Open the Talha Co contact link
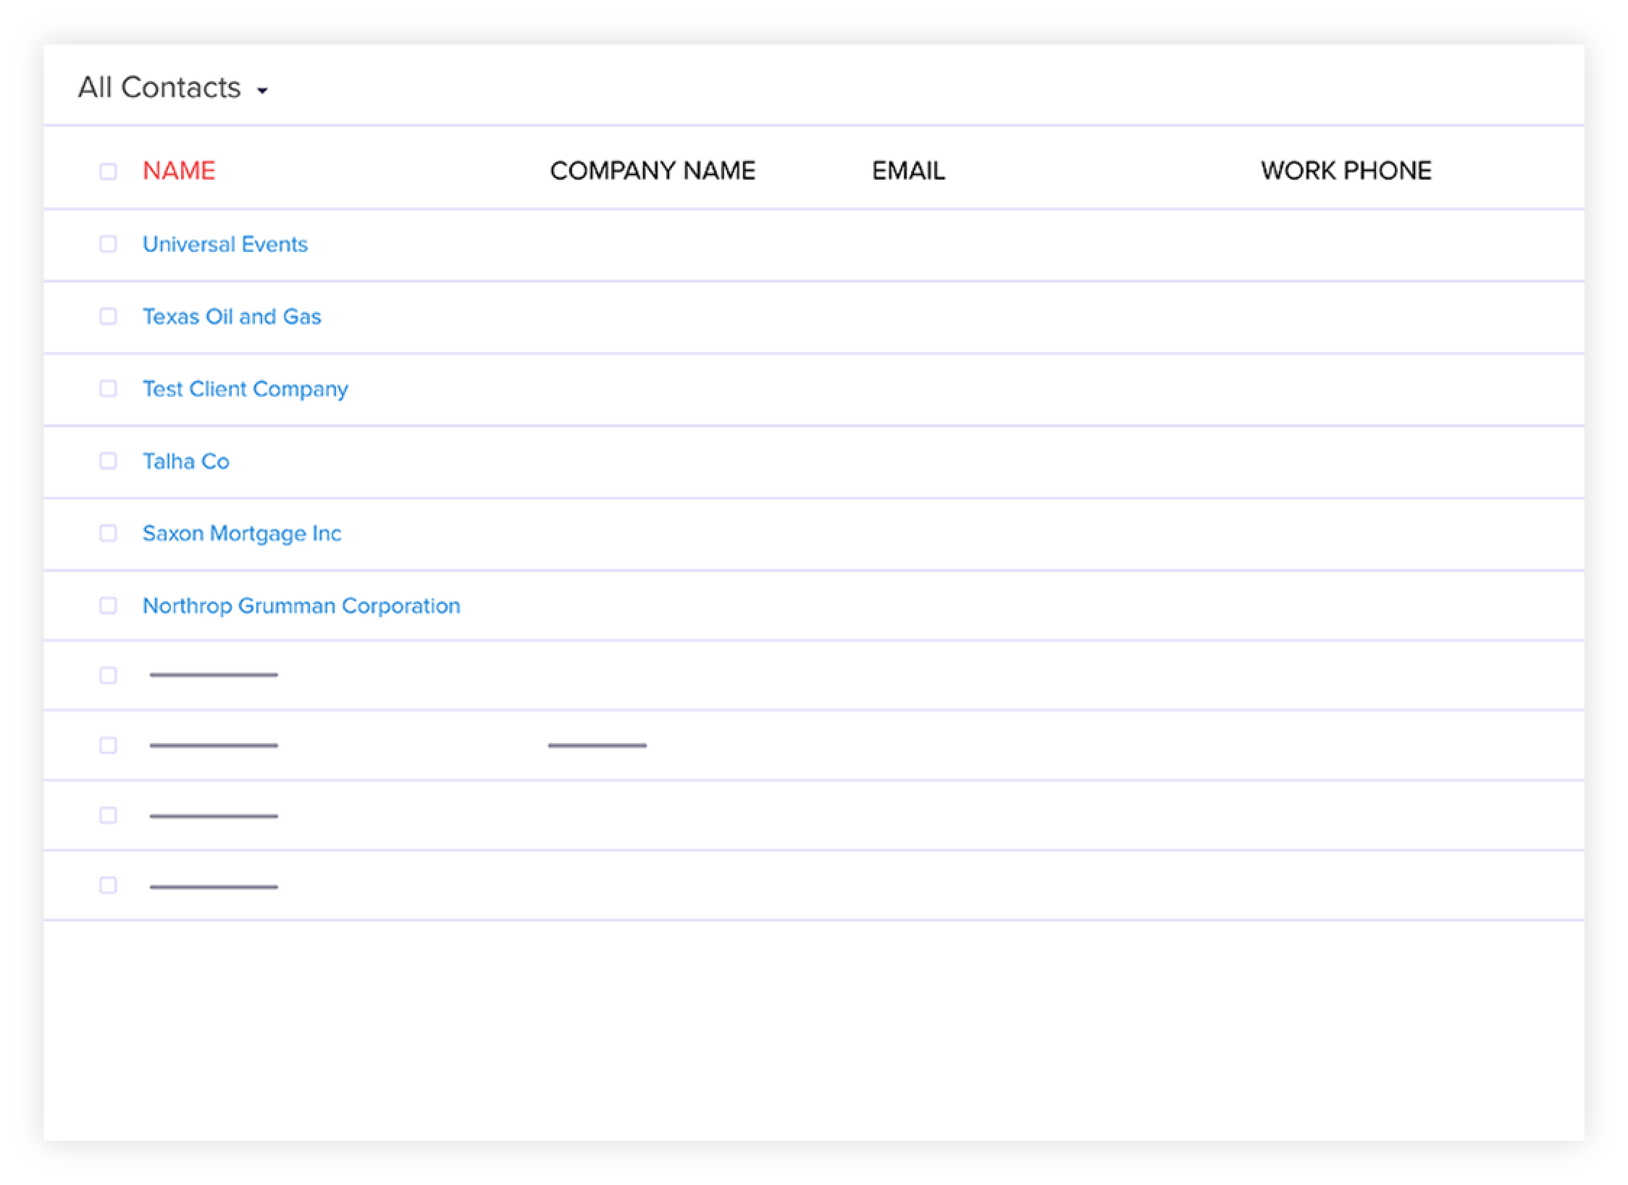This screenshot has height=1185, width=1628. [x=185, y=461]
